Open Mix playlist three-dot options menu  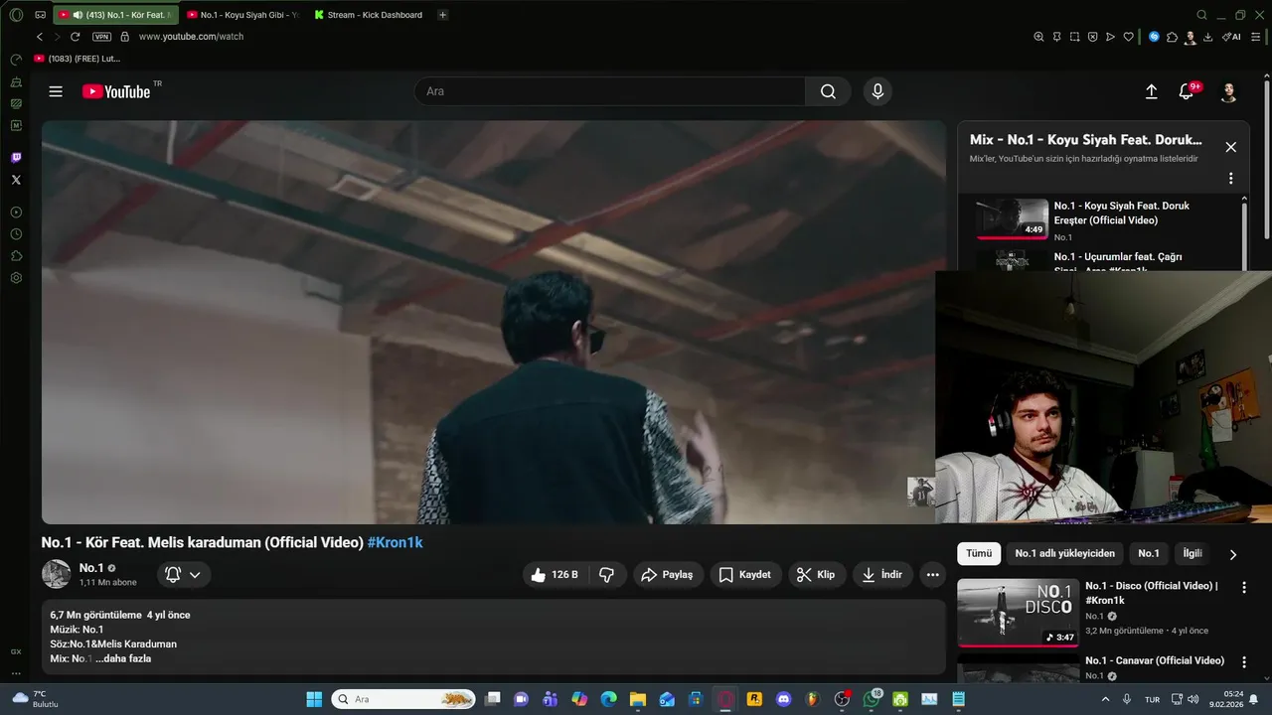point(1230,179)
